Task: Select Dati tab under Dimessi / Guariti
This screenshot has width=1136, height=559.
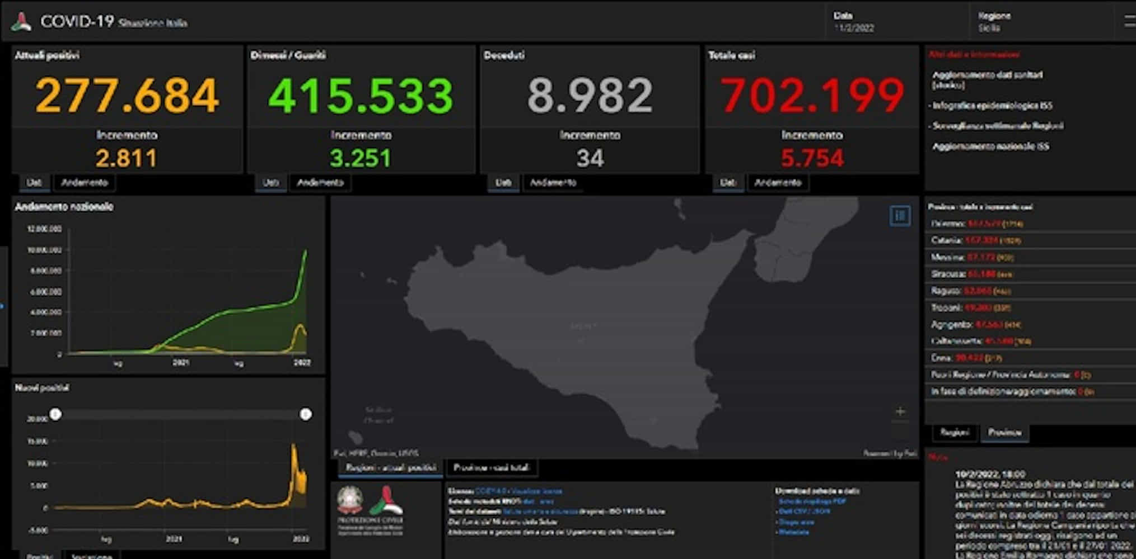Action: pos(270,182)
